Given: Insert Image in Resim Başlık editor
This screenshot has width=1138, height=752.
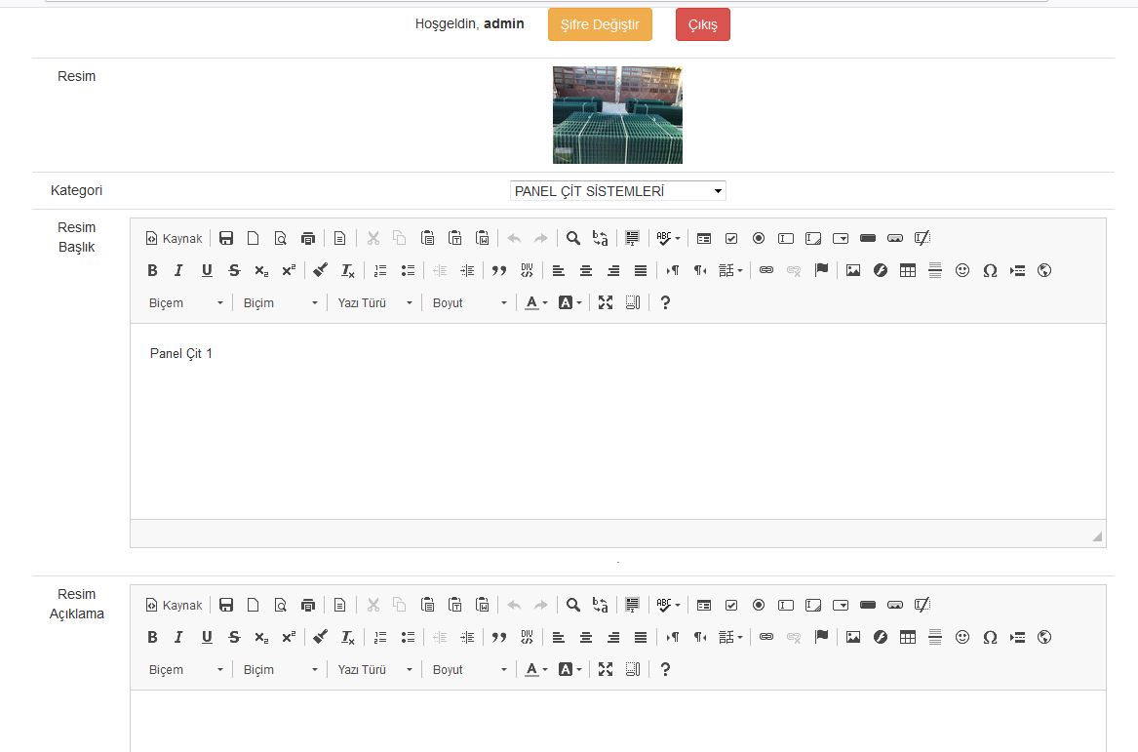Looking at the screenshot, I should pyautogui.click(x=853, y=270).
